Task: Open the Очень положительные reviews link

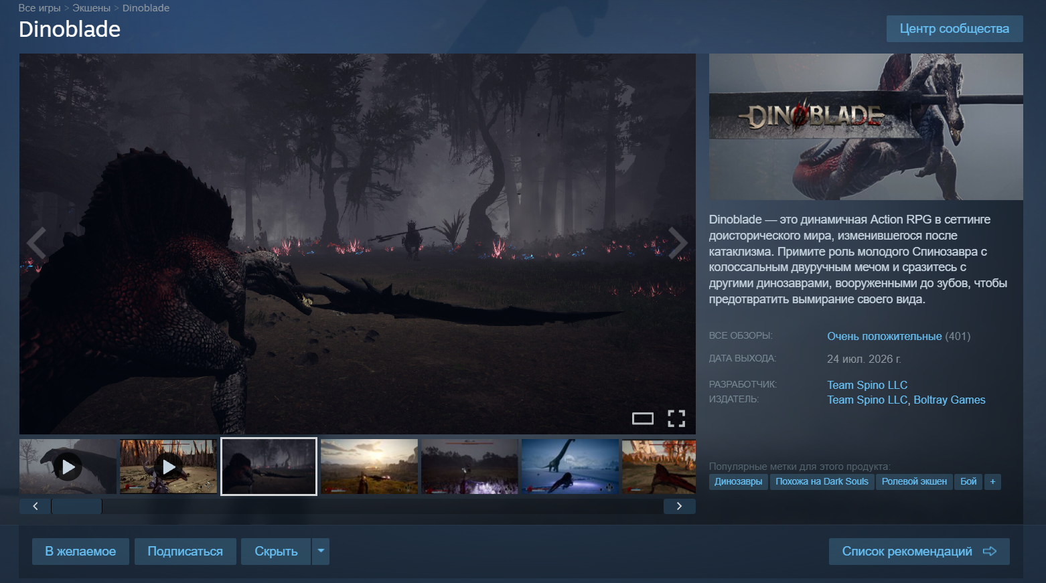Action: click(884, 336)
